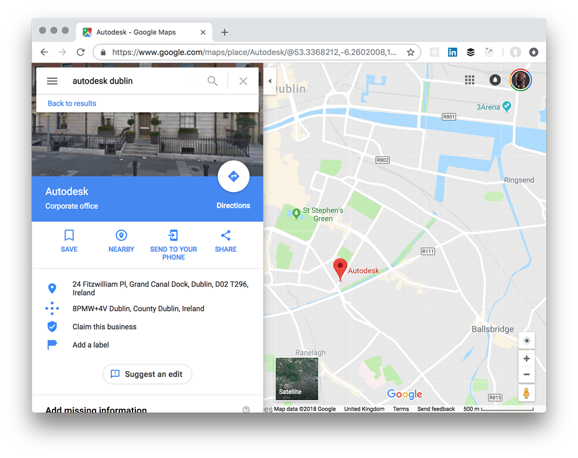Save Autodesk place with bookmark icon
Viewport: 578px width, 458px height.
click(69, 236)
